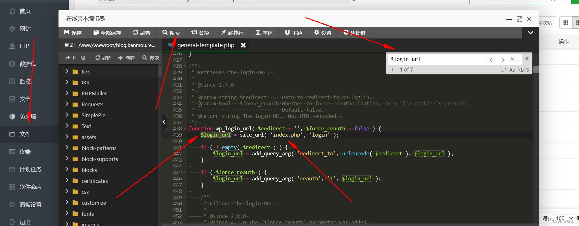This screenshot has width=579, height=226.
Task: Open the Theme (主题) picker
Action: 293,33
